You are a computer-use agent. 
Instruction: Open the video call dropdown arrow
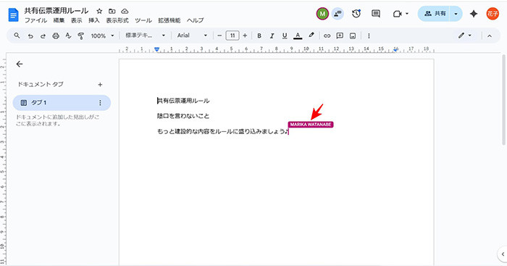[x=407, y=14]
